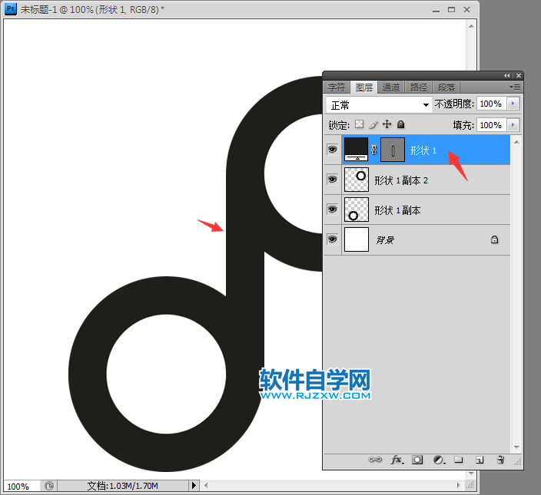Viewport: 541px width, 495px height.
Task: Select the 形状 1 vector mask thumbnail
Action: pos(393,150)
